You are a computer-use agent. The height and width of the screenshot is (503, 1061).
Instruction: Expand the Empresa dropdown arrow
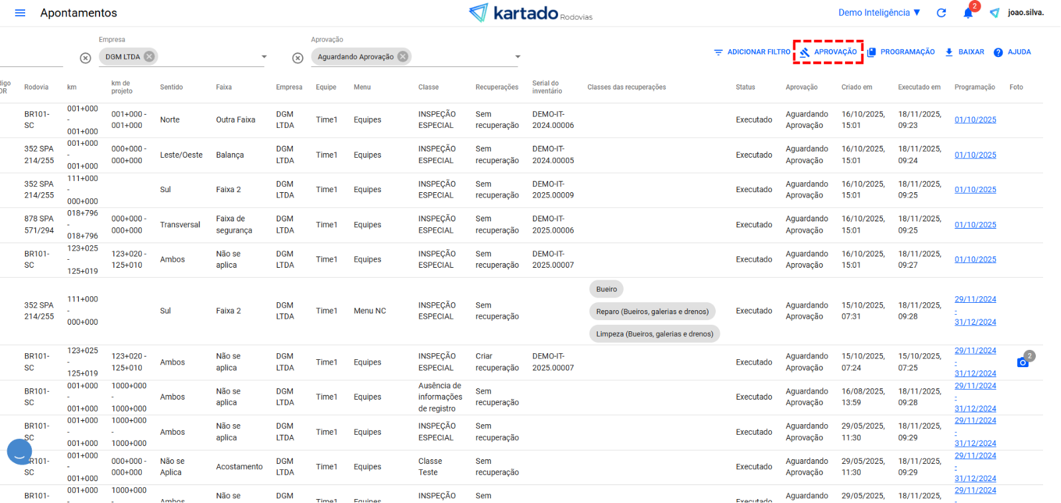(264, 57)
